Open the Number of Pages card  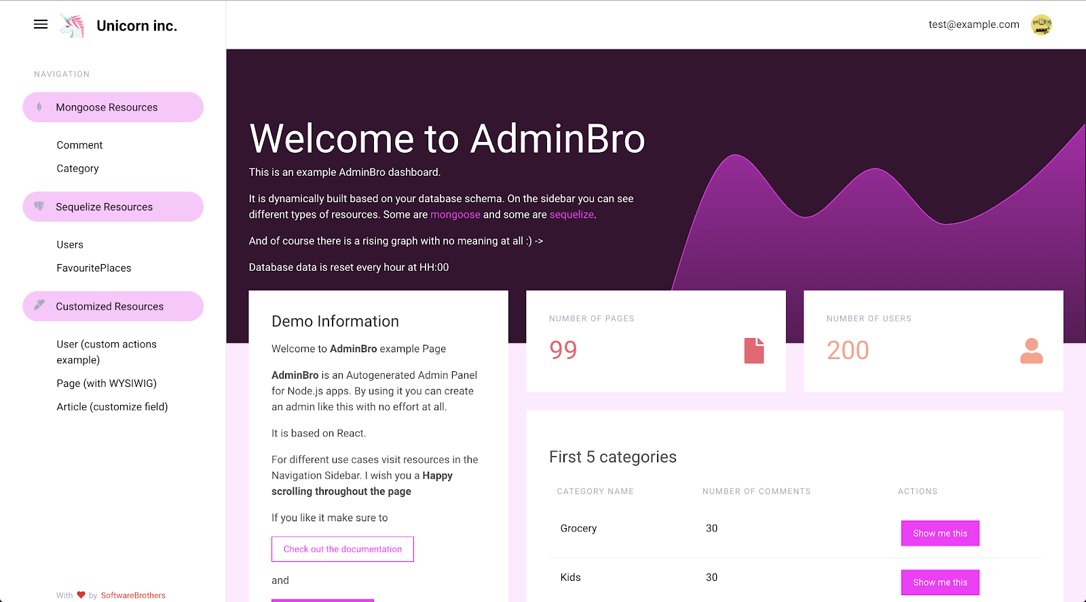click(656, 341)
